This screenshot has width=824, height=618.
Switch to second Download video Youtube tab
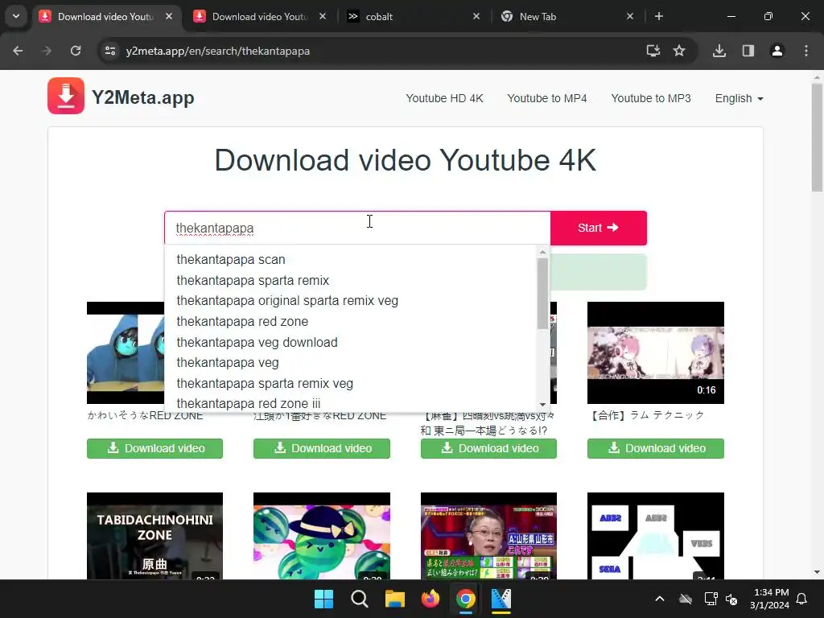pos(260,16)
